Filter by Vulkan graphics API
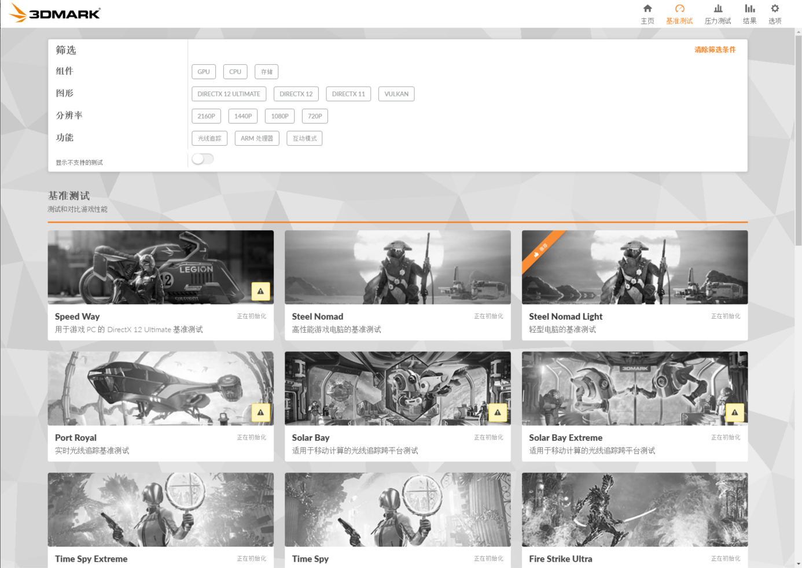Viewport: 802px width, 568px height. coord(396,94)
